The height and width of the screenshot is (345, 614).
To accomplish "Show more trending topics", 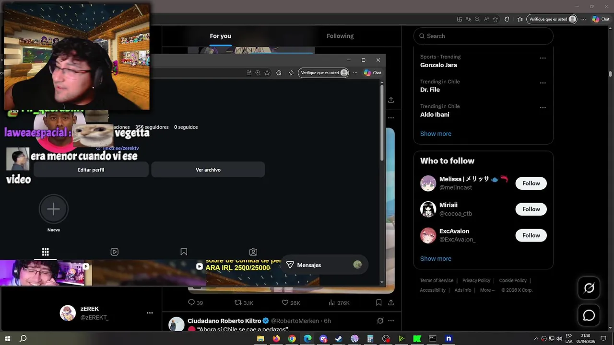I will [x=436, y=134].
